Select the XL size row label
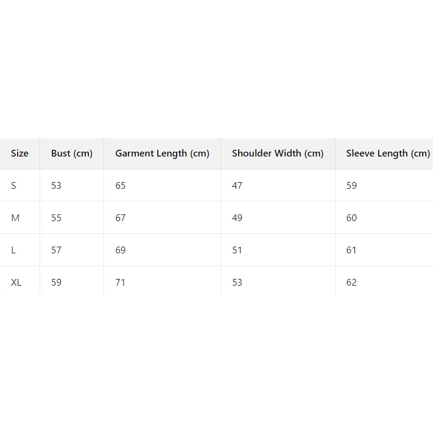This screenshot has width=433, height=433. tap(16, 283)
